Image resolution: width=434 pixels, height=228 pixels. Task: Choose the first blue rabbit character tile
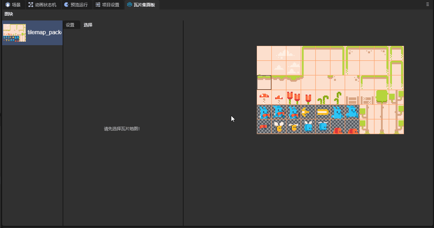[264, 112]
